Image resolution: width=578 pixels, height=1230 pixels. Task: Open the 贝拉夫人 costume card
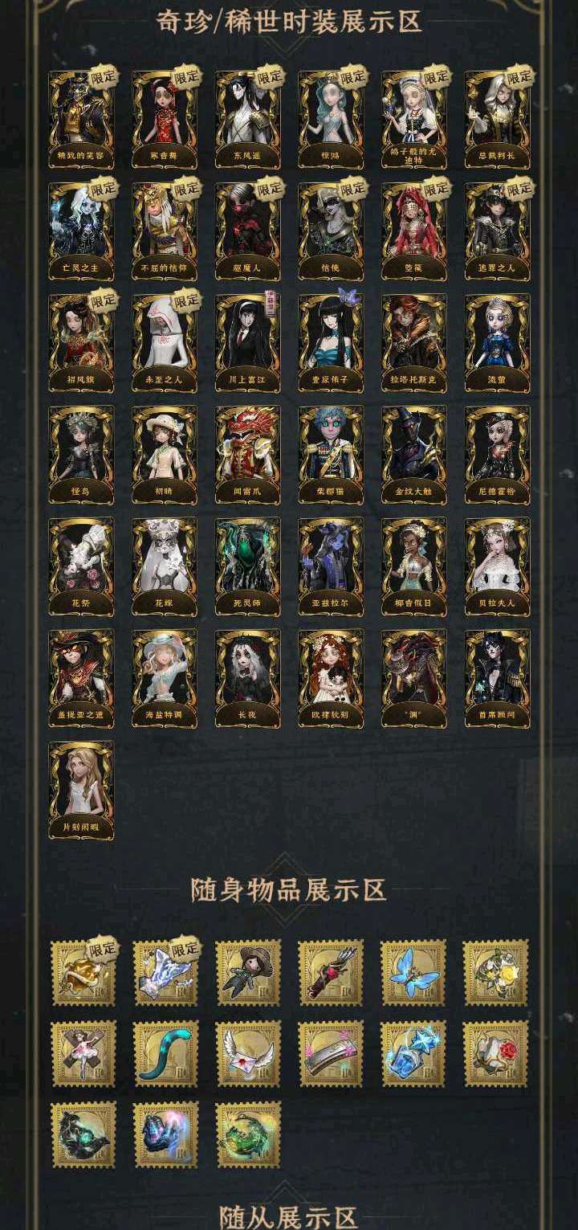click(x=497, y=566)
